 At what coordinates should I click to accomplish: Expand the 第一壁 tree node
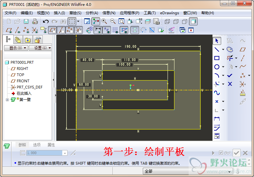click(x=7, y=100)
